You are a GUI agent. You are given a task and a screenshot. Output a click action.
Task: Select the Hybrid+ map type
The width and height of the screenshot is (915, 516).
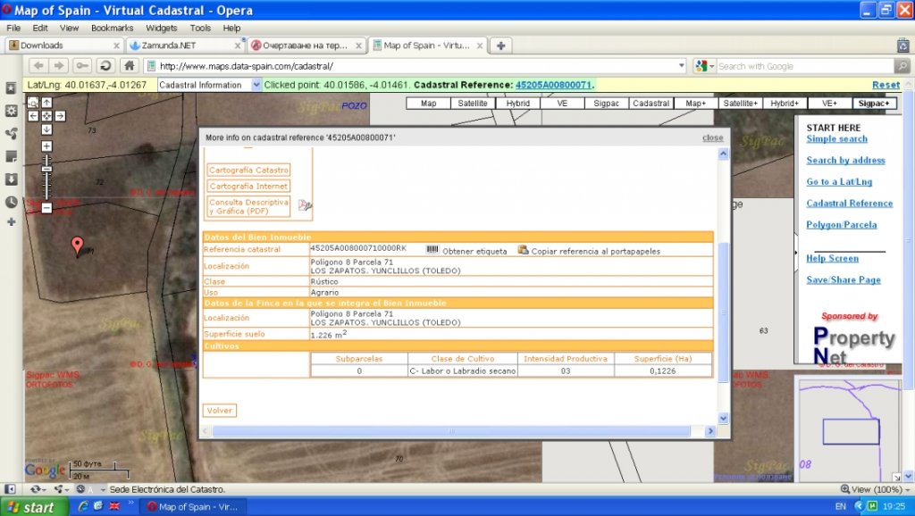785,104
